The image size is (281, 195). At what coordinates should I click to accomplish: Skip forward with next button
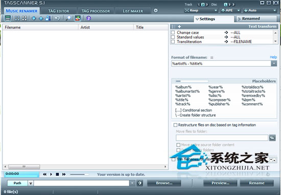64,174
